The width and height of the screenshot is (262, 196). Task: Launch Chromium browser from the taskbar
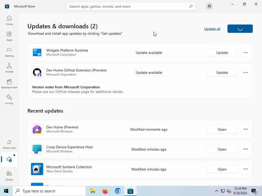click(118, 191)
